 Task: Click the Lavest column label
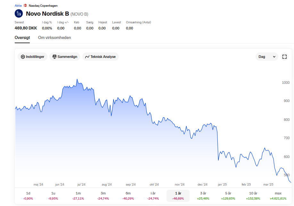point(117,22)
